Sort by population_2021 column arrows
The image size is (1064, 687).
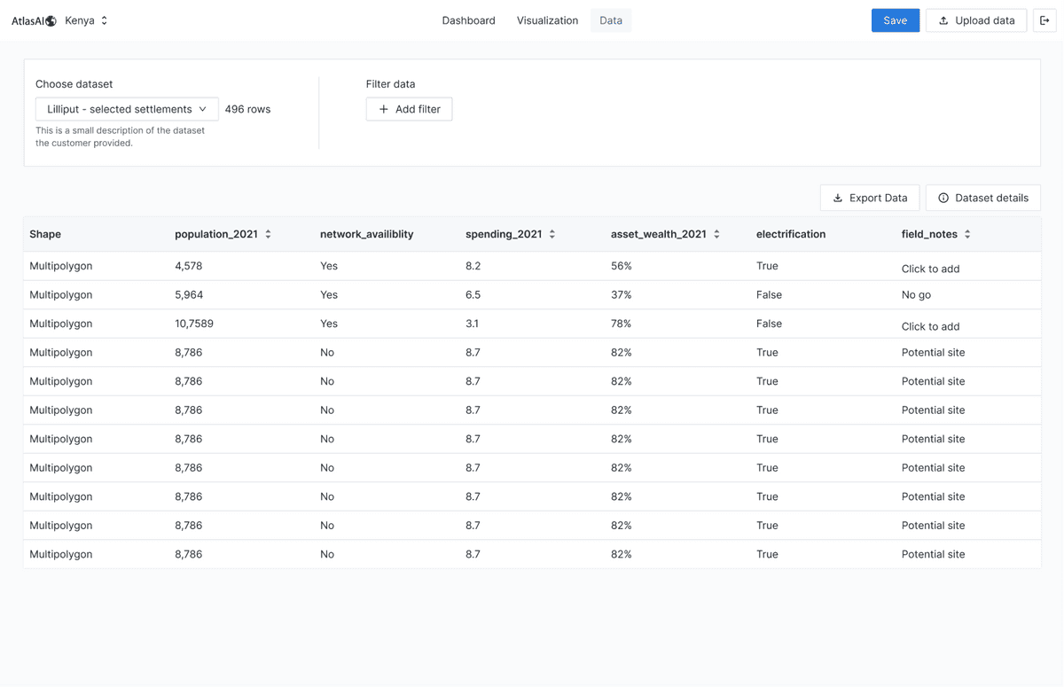(x=268, y=235)
